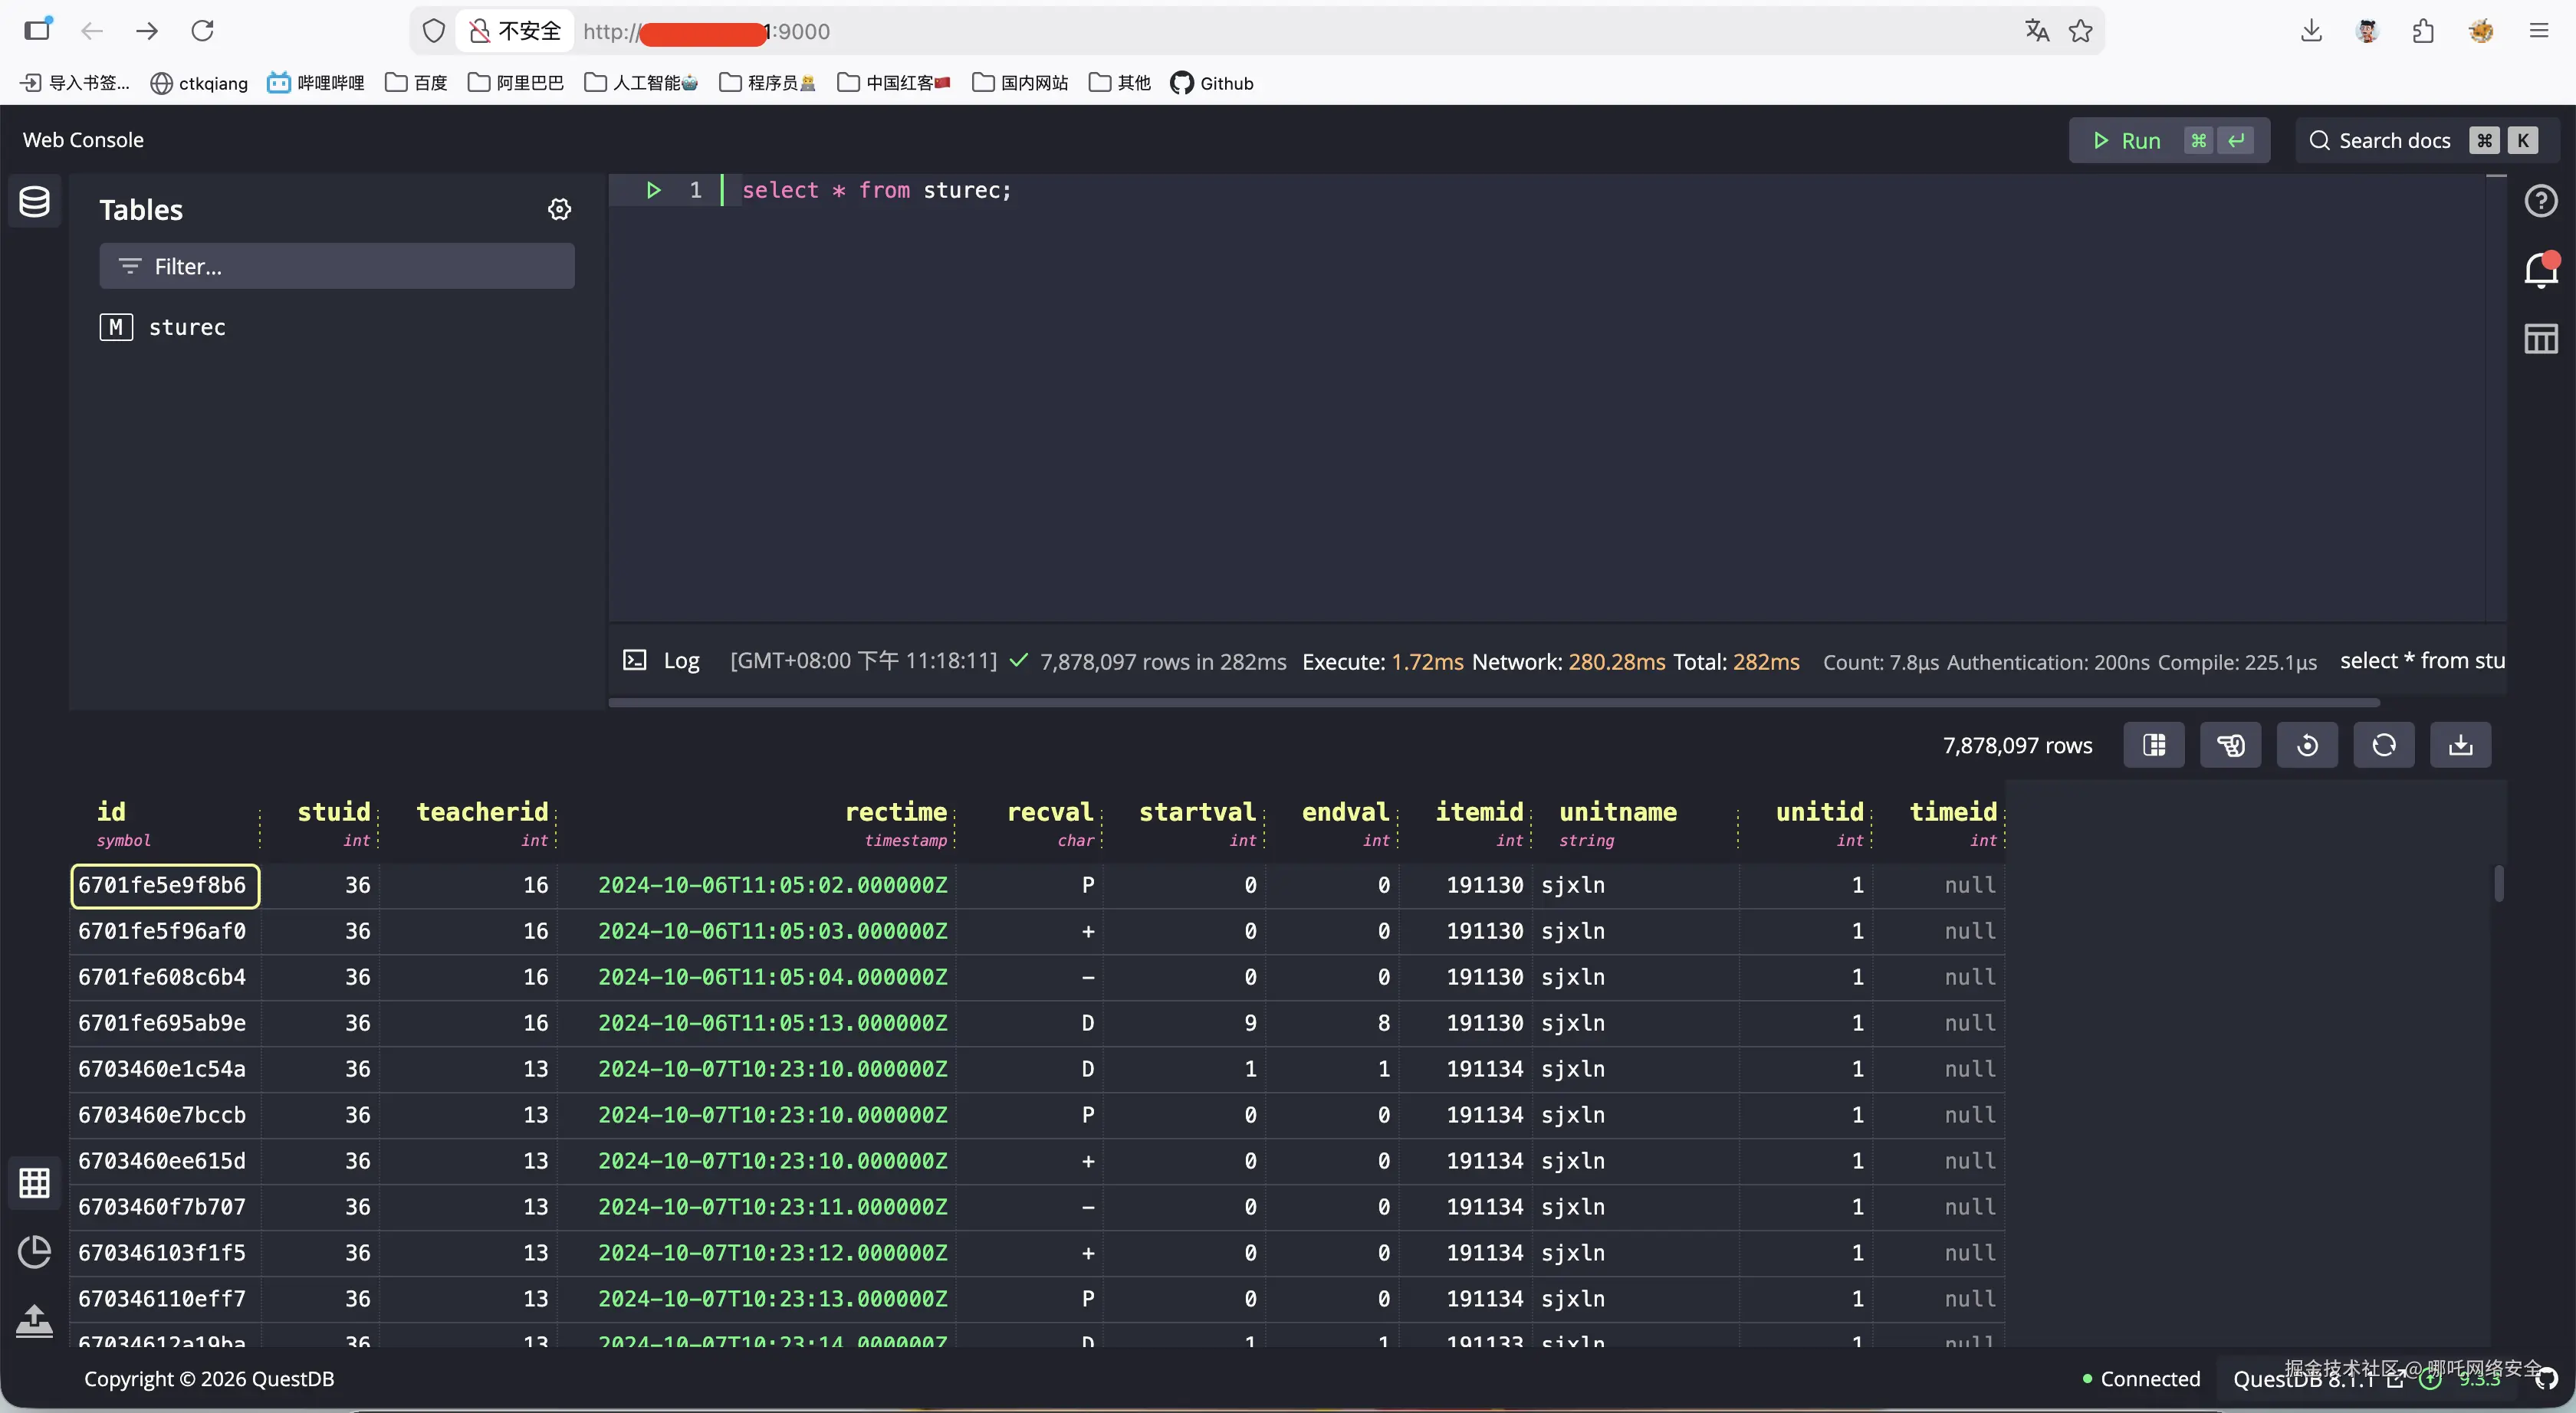Image resolution: width=2576 pixels, height=1413 pixels.
Task: Click the database tables sidebar icon
Action: coord(35,202)
